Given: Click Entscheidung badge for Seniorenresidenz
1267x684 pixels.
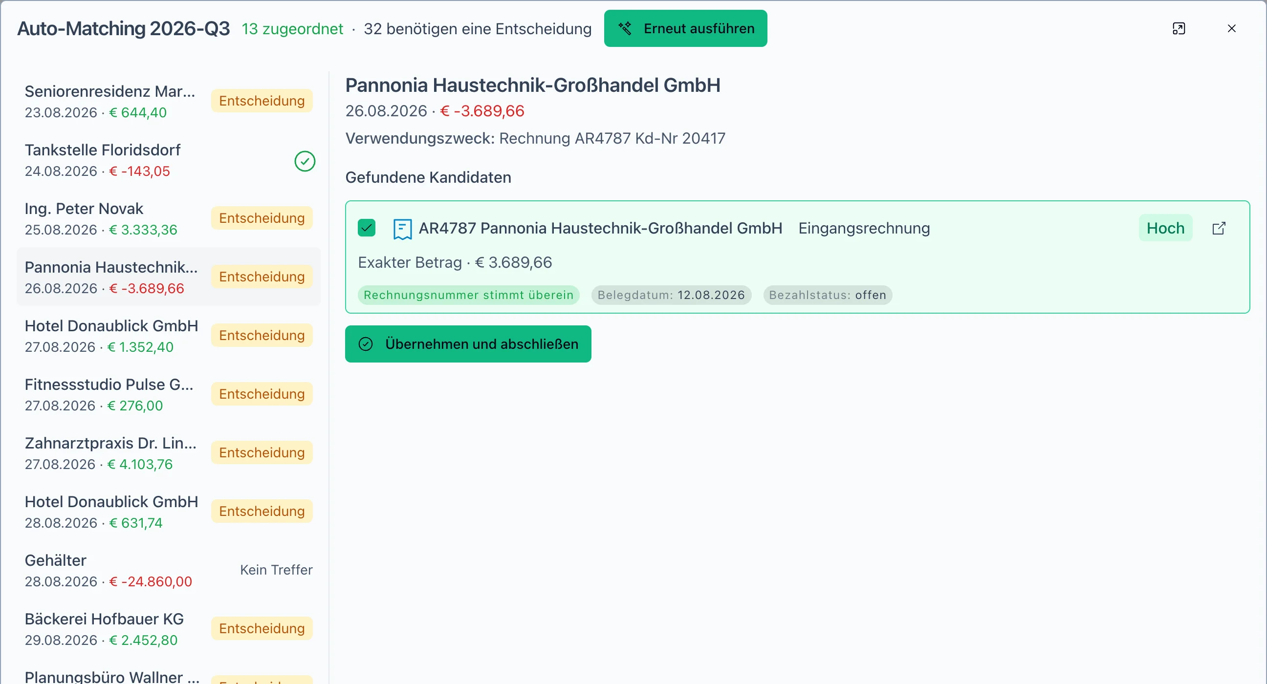Looking at the screenshot, I should [262, 101].
